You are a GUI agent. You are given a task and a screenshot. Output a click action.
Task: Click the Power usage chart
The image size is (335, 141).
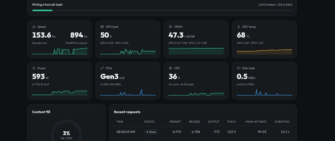click(60, 93)
